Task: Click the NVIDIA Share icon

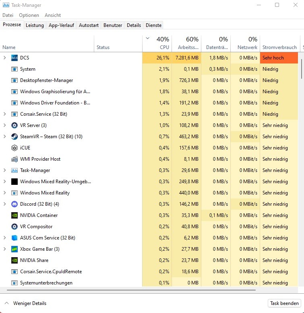Action: pos(14,260)
